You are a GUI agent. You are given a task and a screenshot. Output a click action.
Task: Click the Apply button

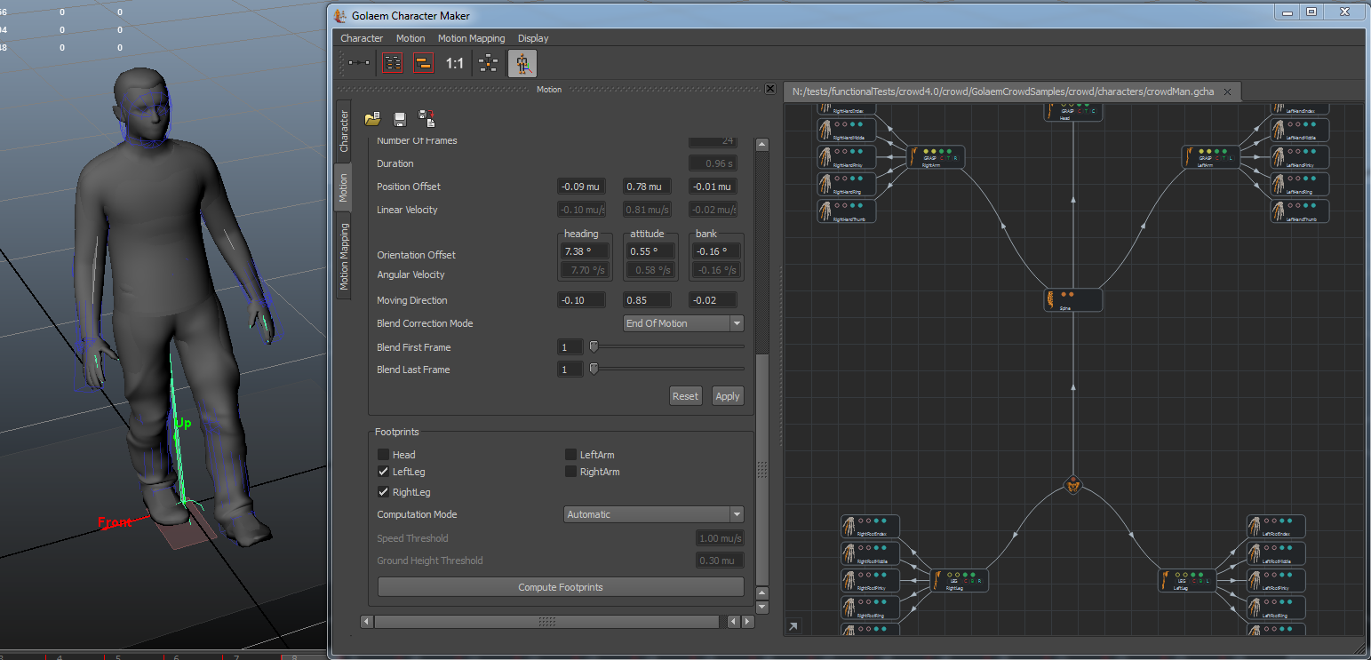727,396
